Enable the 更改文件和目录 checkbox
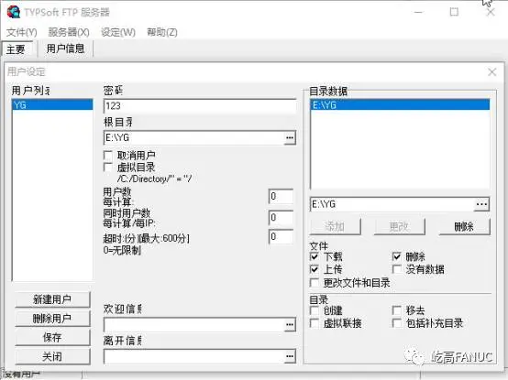The width and height of the screenshot is (508, 380). (315, 283)
